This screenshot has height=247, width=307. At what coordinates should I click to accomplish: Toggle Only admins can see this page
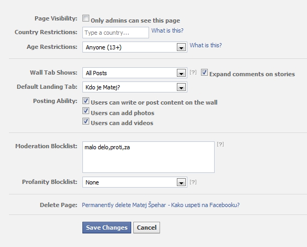[86, 18]
